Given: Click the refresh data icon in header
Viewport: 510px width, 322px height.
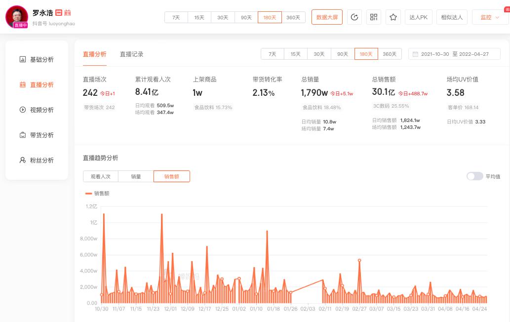Looking at the screenshot, I should click(354, 17).
